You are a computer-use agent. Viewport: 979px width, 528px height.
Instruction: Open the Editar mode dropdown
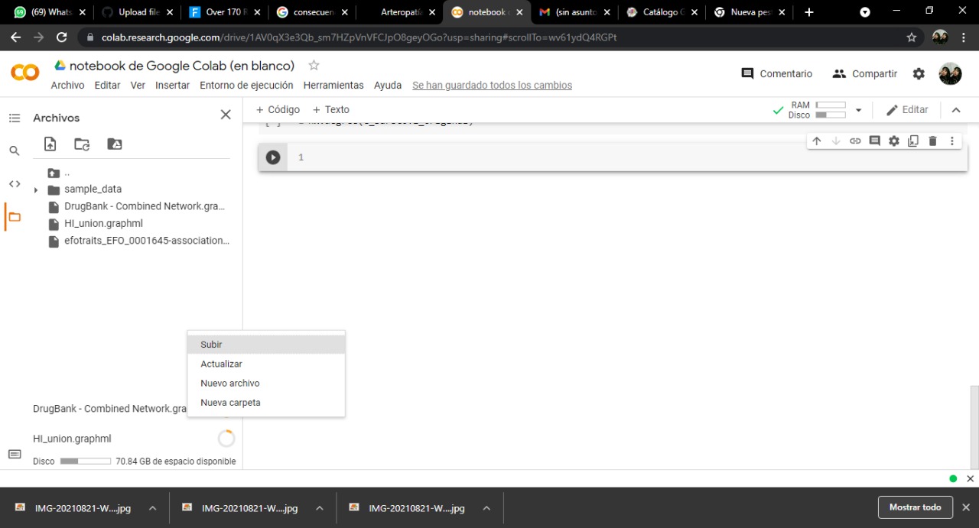[x=907, y=110]
